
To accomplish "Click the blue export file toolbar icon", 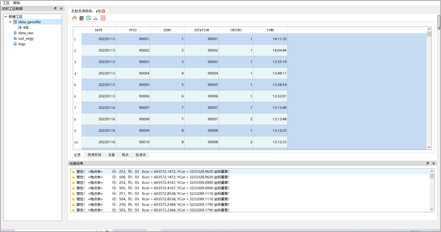I will tap(89, 18).
